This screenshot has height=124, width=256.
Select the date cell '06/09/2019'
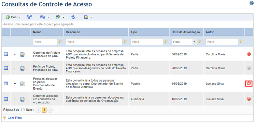click(179, 54)
